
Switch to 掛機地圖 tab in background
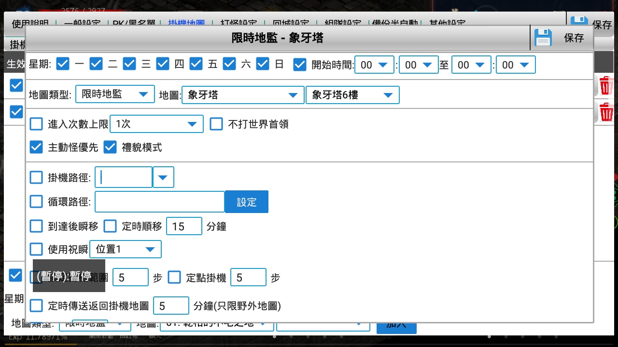186,22
